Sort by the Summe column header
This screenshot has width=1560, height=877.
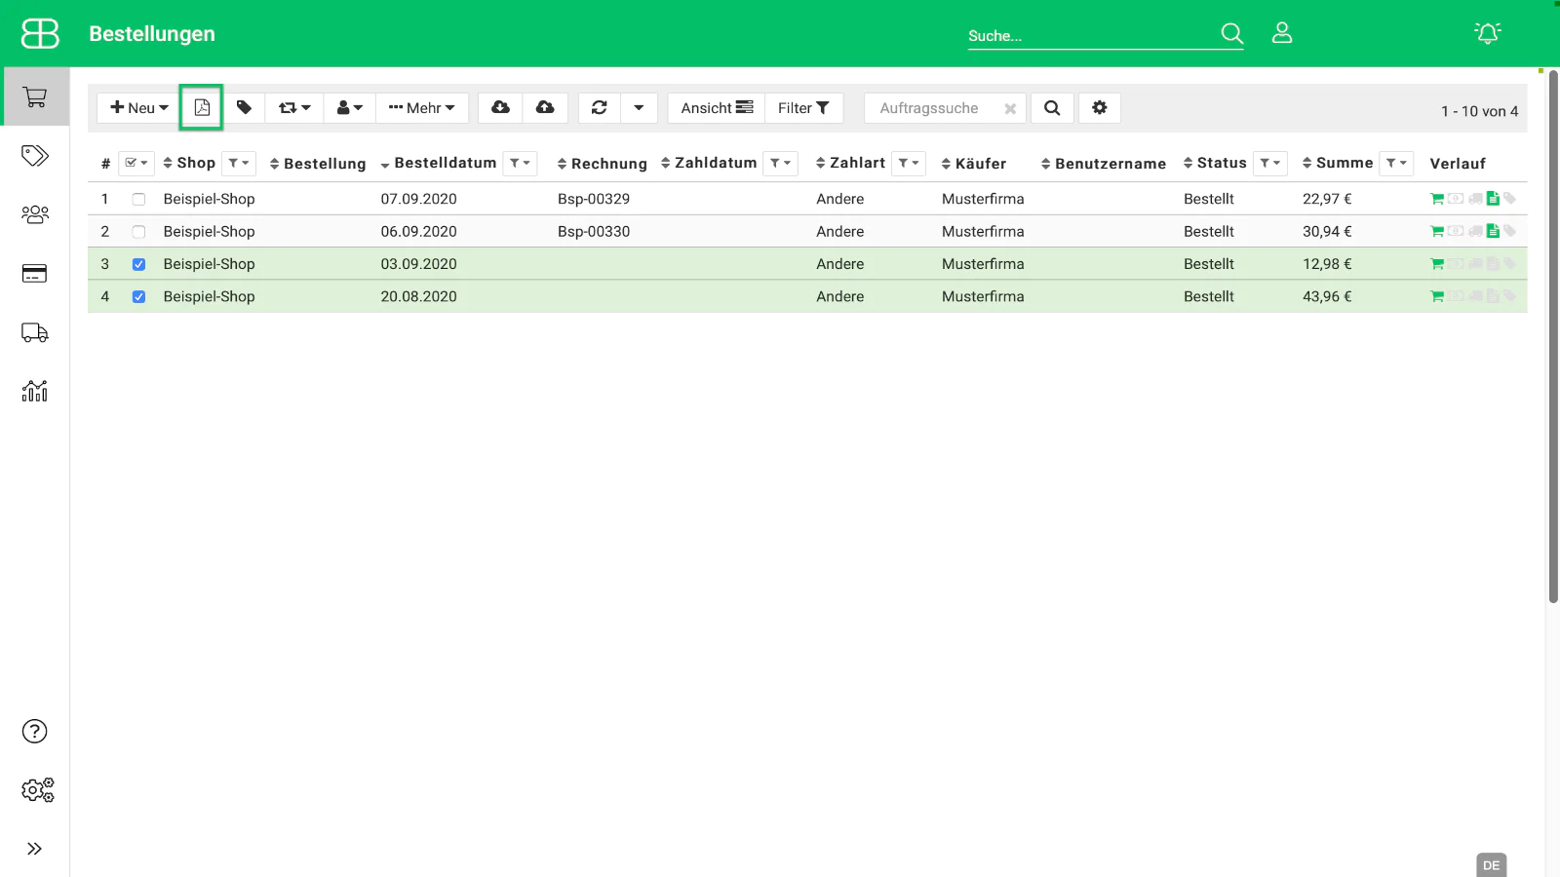tap(1344, 163)
